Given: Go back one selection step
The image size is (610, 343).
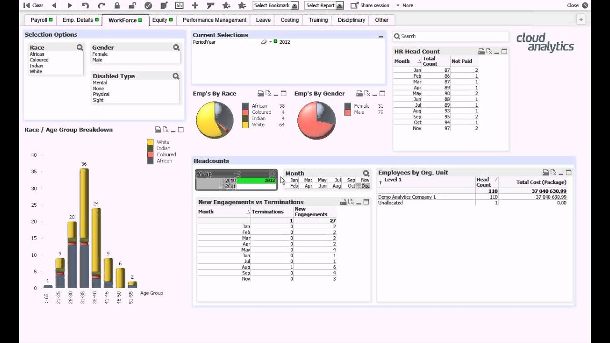Looking at the screenshot, I should click(x=54, y=5).
